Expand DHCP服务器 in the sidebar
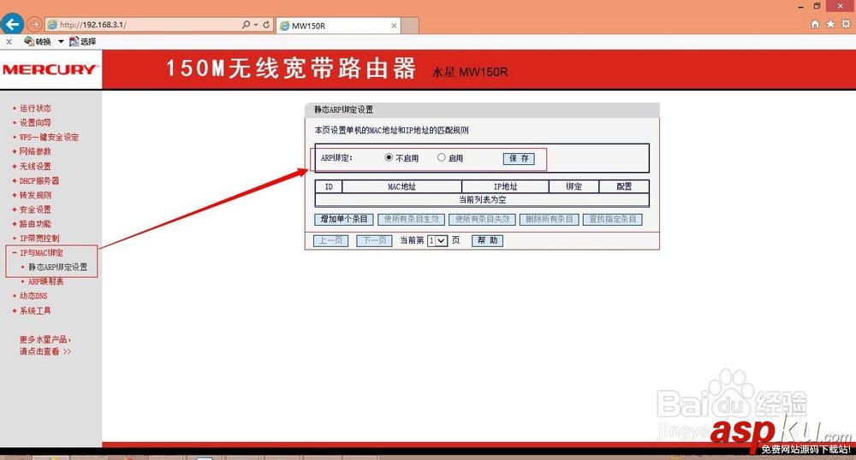Image resolution: width=856 pixels, height=460 pixels. tap(39, 180)
